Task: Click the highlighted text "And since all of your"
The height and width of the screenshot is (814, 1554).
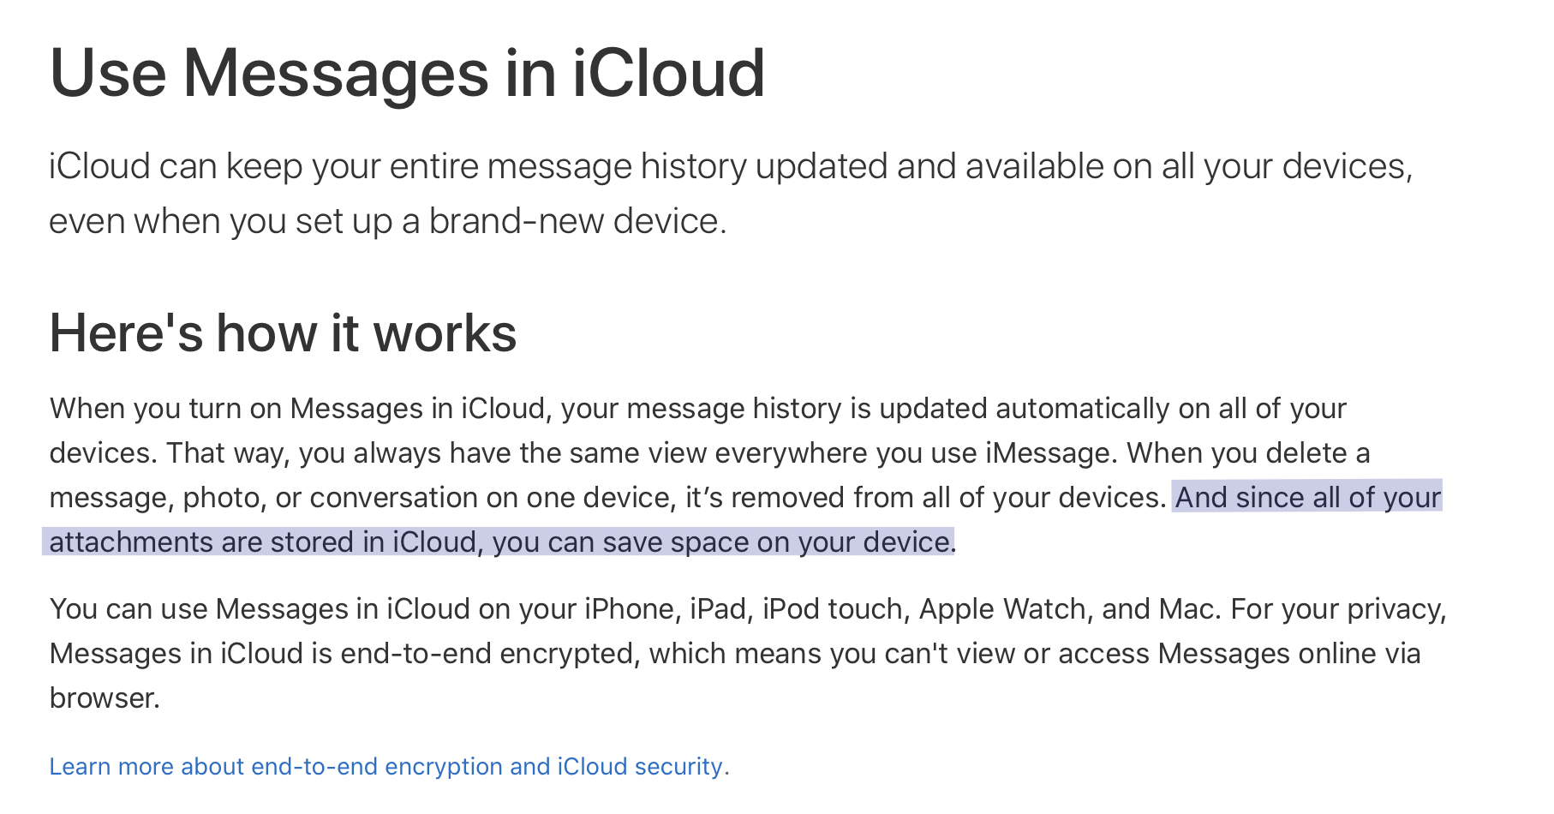Action: [x=1307, y=497]
